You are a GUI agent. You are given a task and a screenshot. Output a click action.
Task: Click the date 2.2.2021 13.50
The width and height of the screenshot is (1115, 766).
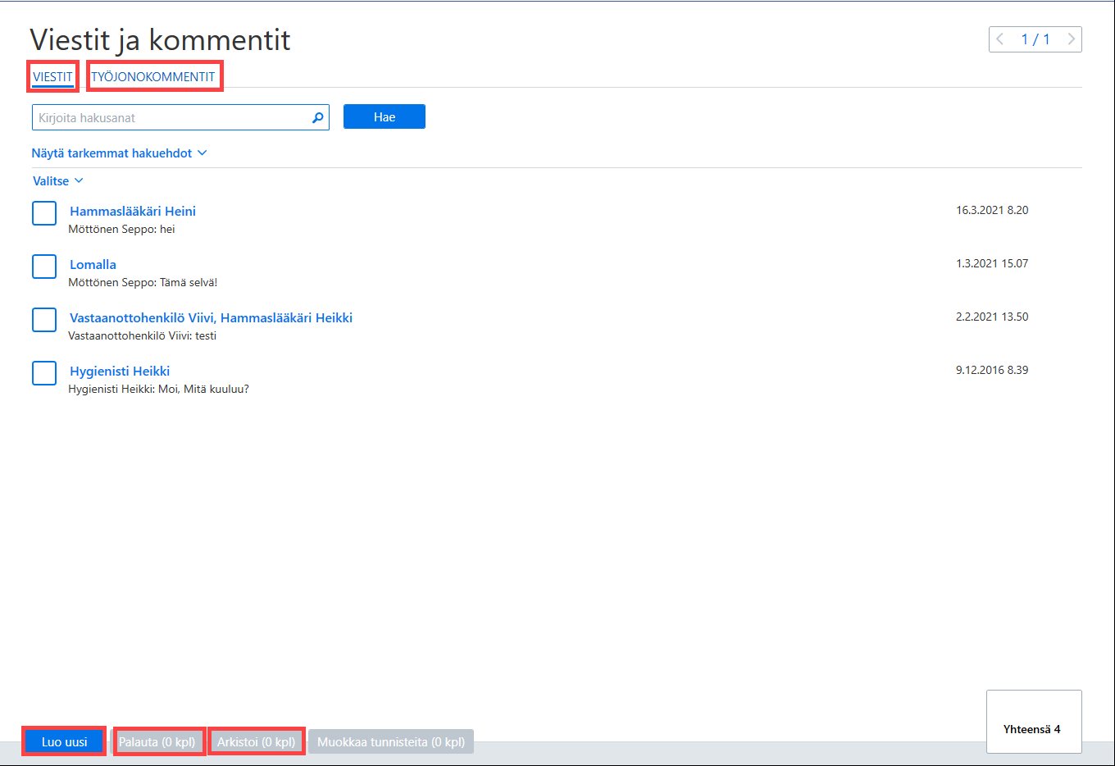point(992,317)
